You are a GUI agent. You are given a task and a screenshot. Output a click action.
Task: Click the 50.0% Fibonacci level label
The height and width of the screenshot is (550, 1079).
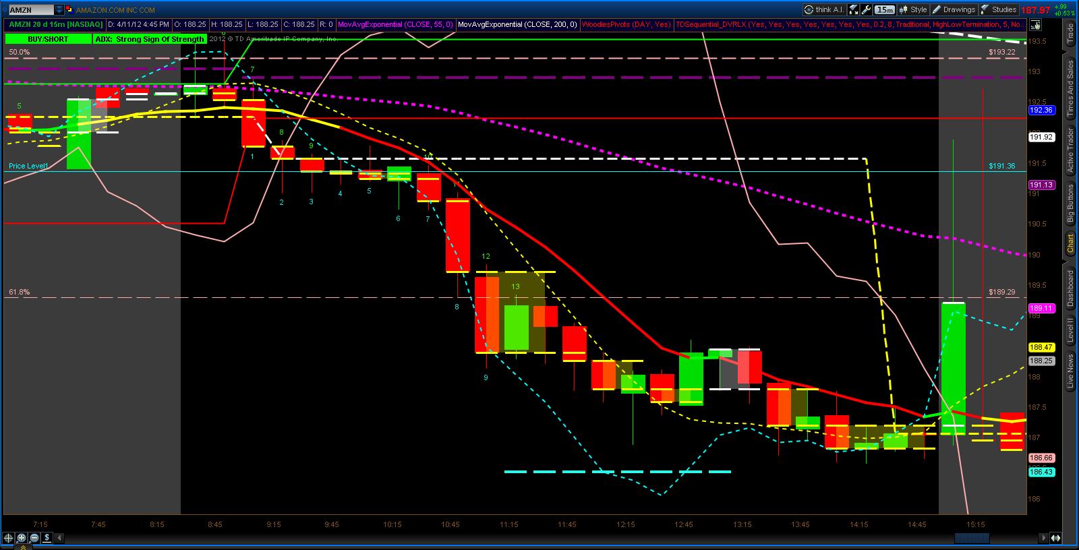click(x=19, y=52)
